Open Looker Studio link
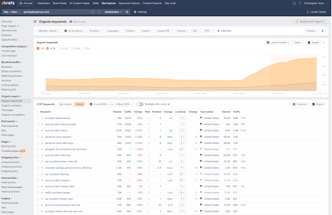Screen dimensions: 332x215 [317, 12]
